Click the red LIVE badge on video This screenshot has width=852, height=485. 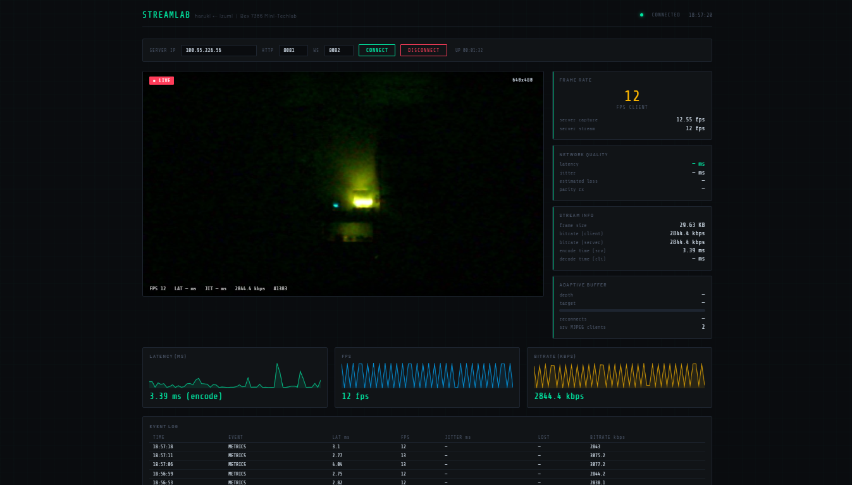pos(161,80)
